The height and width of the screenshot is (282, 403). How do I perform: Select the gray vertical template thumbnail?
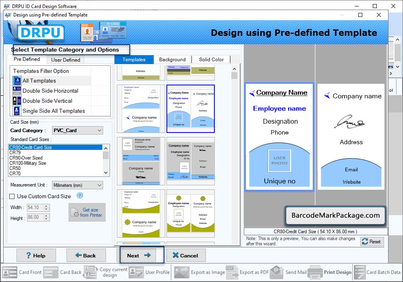191,161
